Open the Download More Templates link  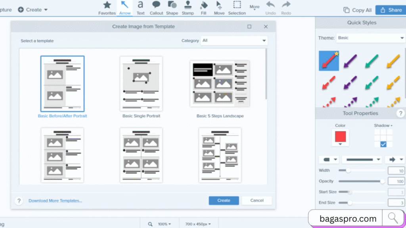pyautogui.click(x=55, y=201)
